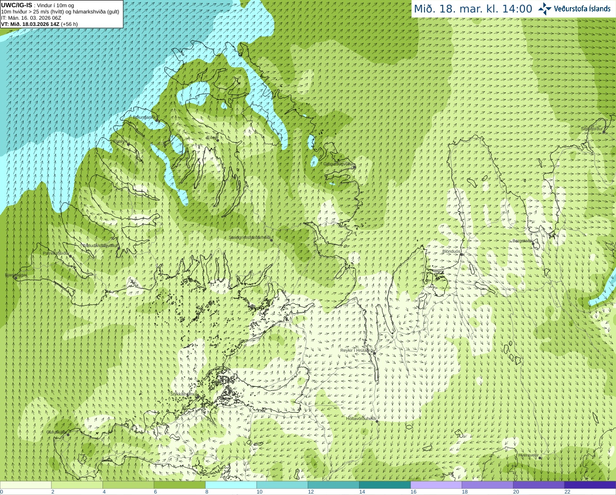Pick the 12–14 m/s teal legend swatch
The width and height of the screenshot is (616, 495).
point(334,485)
